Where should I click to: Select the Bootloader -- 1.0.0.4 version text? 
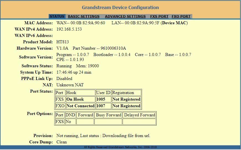coord(112,55)
